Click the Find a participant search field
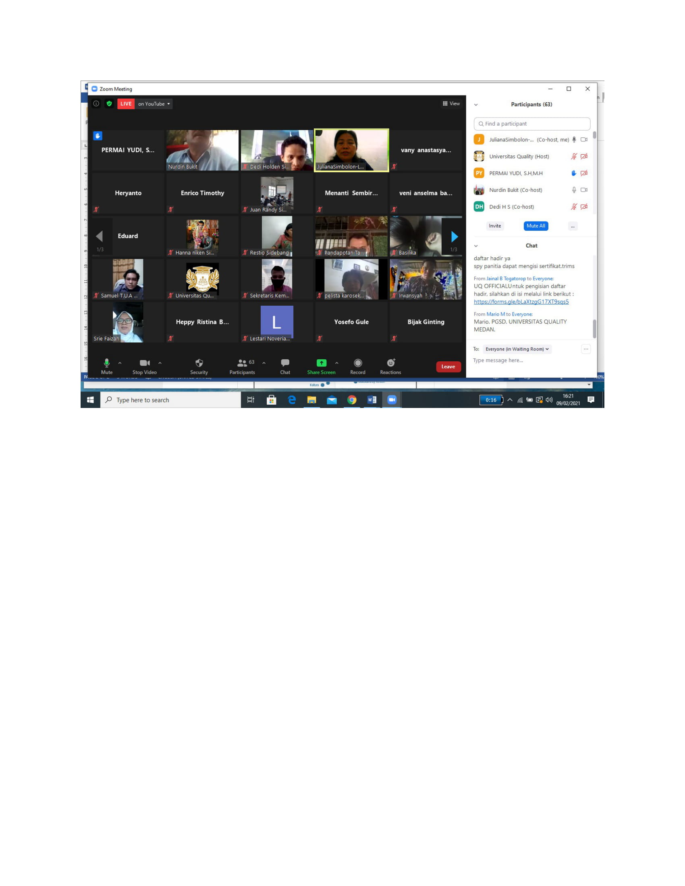This screenshot has height=886, width=685. coord(531,124)
